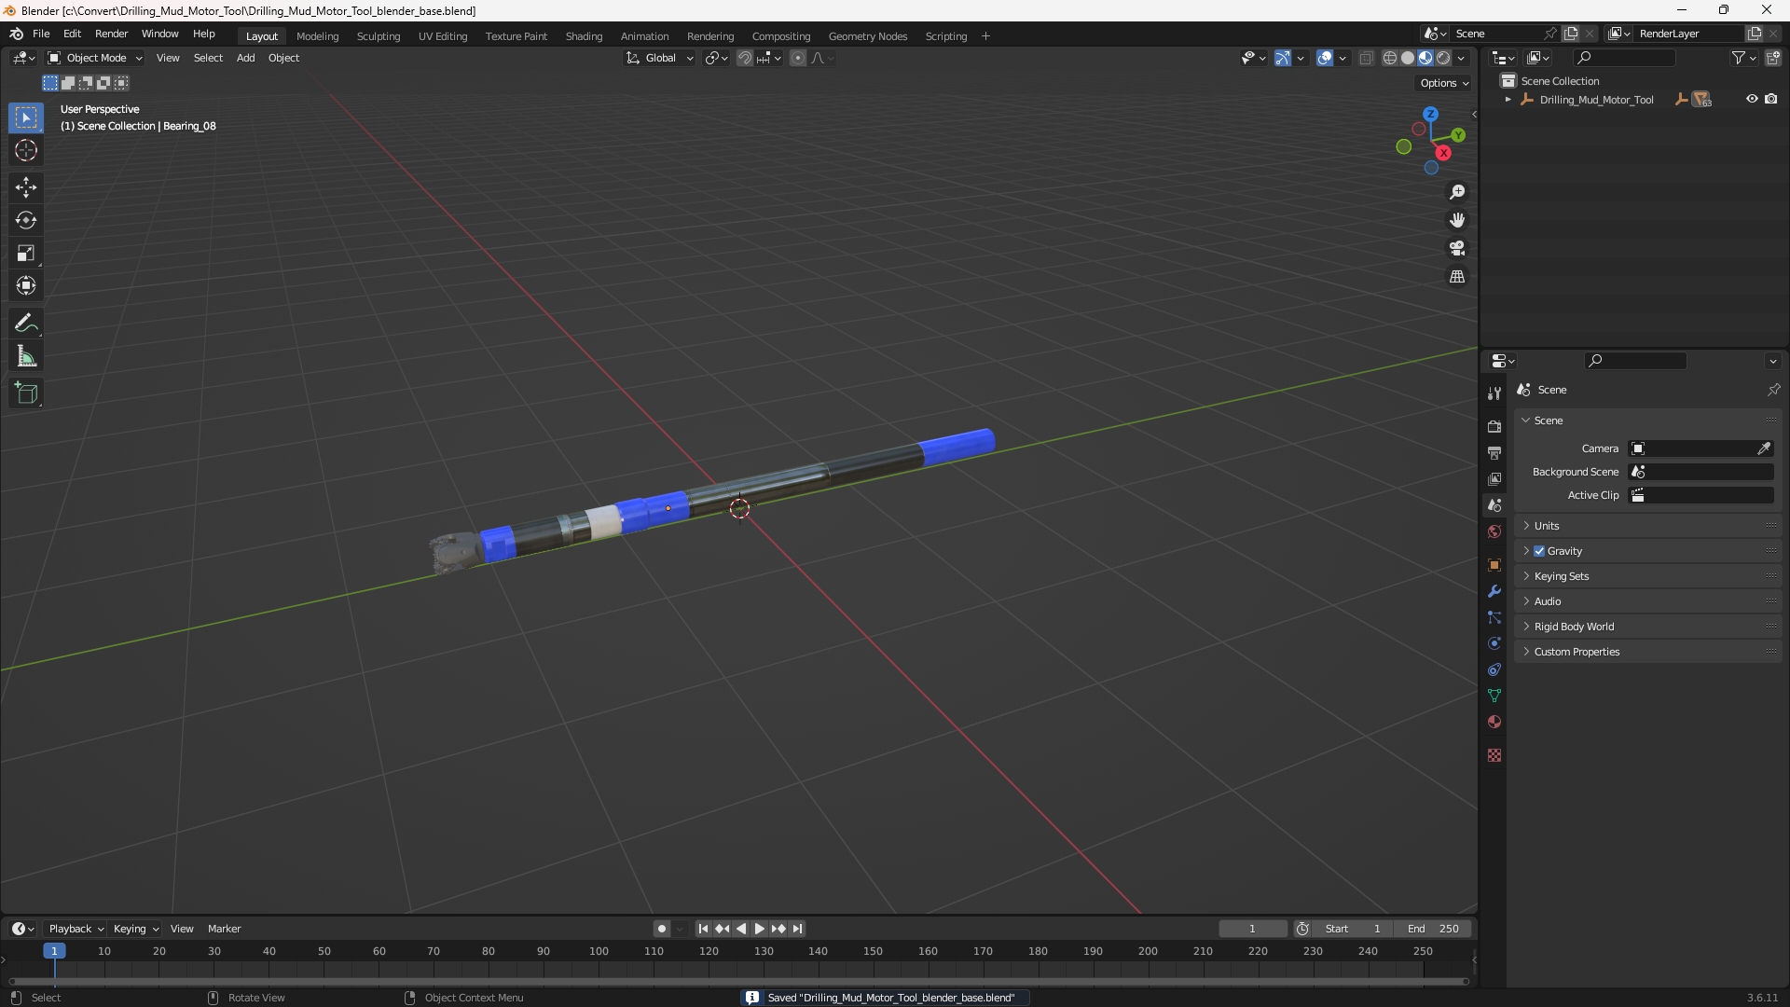Play the animation forward

(x=759, y=929)
